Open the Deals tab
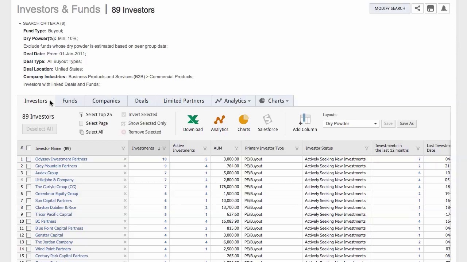Screen dimensions: 467x262 point(142,101)
